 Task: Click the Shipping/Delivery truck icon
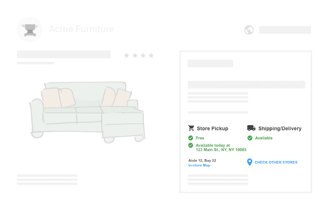point(251,128)
